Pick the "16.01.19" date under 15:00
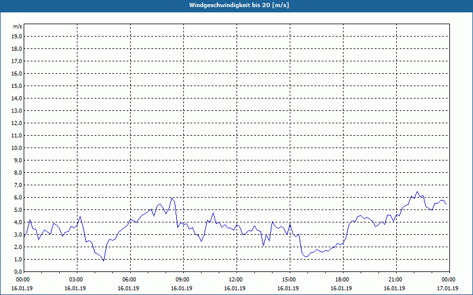This screenshot has width=473, height=295. 288,289
